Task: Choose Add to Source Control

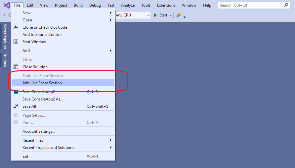Action: click(x=63, y=35)
